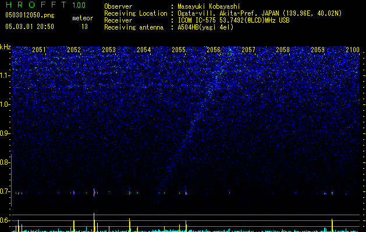Click antenna text A504HB(yagi 4el)
The height and width of the screenshot is (232, 366).
[x=205, y=27]
